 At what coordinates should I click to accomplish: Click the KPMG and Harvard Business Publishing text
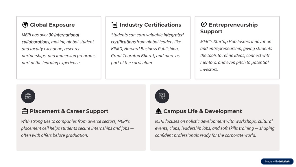145,49
